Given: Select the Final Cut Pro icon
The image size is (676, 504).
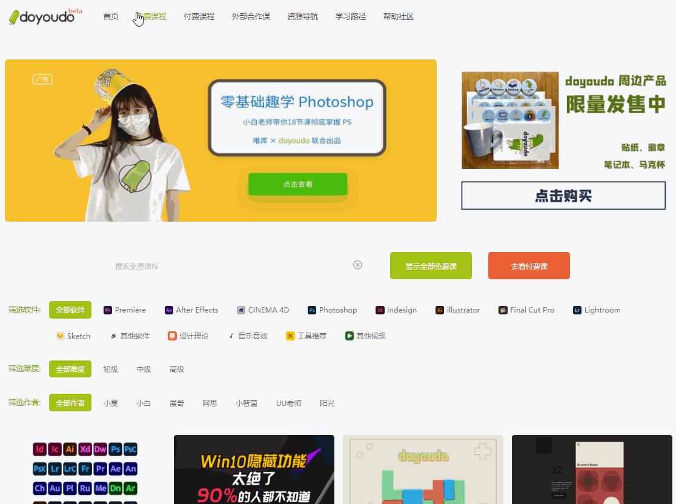Looking at the screenshot, I should (503, 310).
